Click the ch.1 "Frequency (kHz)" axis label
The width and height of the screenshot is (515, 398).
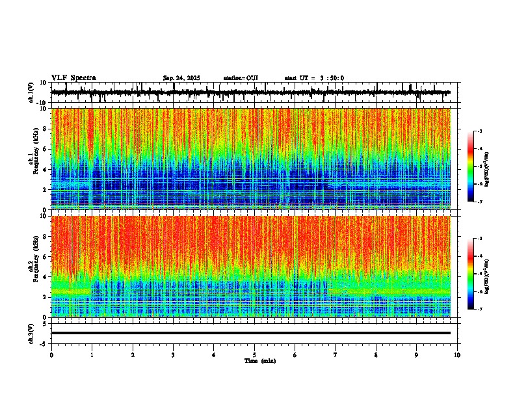tap(36, 151)
